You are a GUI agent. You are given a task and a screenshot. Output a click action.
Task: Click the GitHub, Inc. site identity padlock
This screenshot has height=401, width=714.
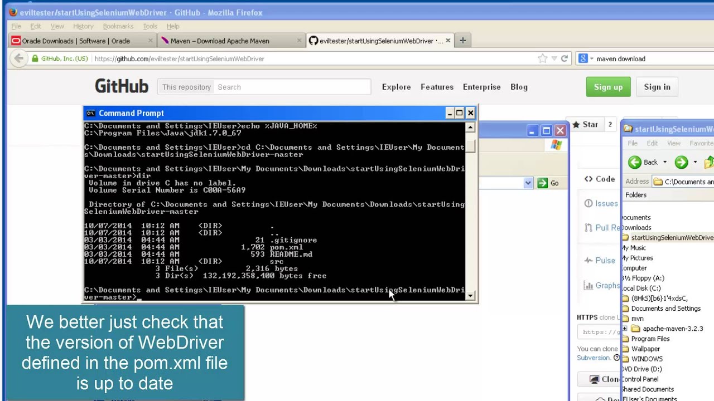(35, 58)
